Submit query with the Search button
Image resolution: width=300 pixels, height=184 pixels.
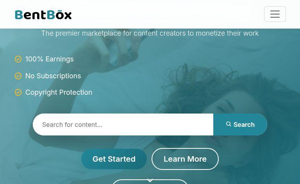(240, 124)
